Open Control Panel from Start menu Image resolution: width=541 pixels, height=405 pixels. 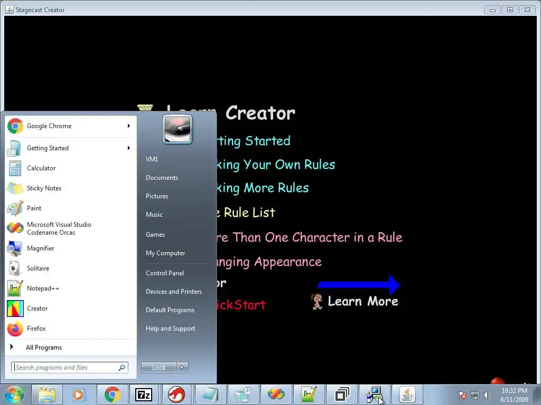click(165, 273)
